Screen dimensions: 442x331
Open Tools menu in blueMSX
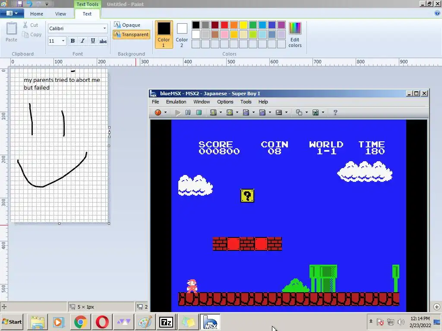pos(246,102)
